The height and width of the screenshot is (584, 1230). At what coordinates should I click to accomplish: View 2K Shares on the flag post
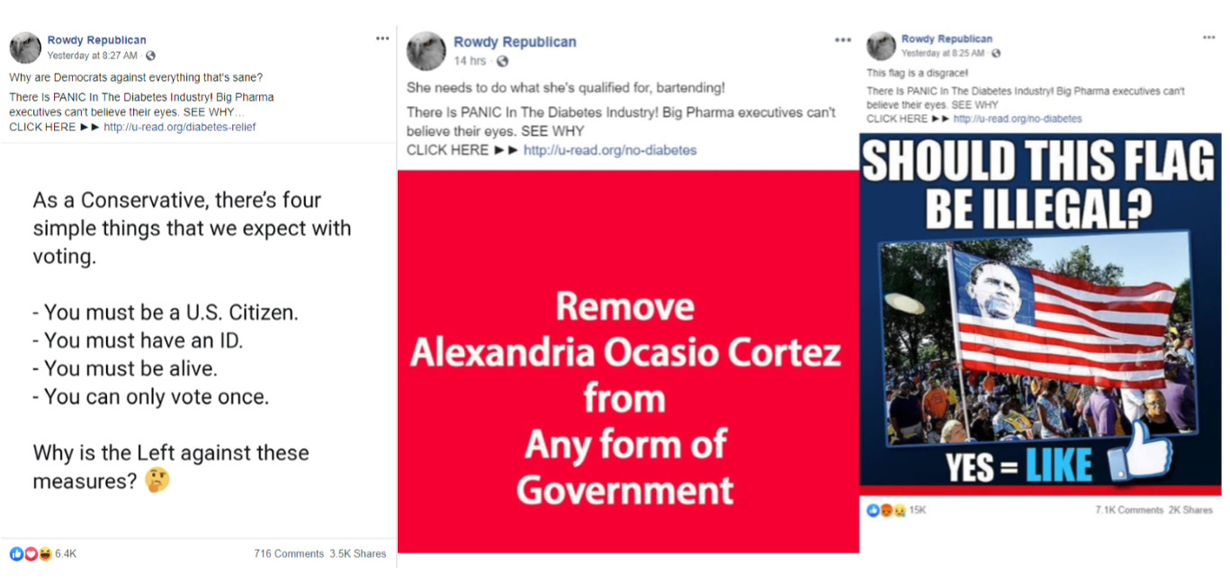[1190, 510]
